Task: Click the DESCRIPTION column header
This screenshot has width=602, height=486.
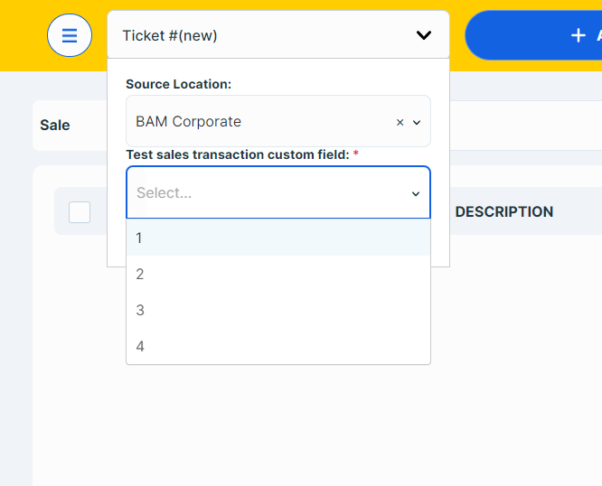Action: point(504,211)
